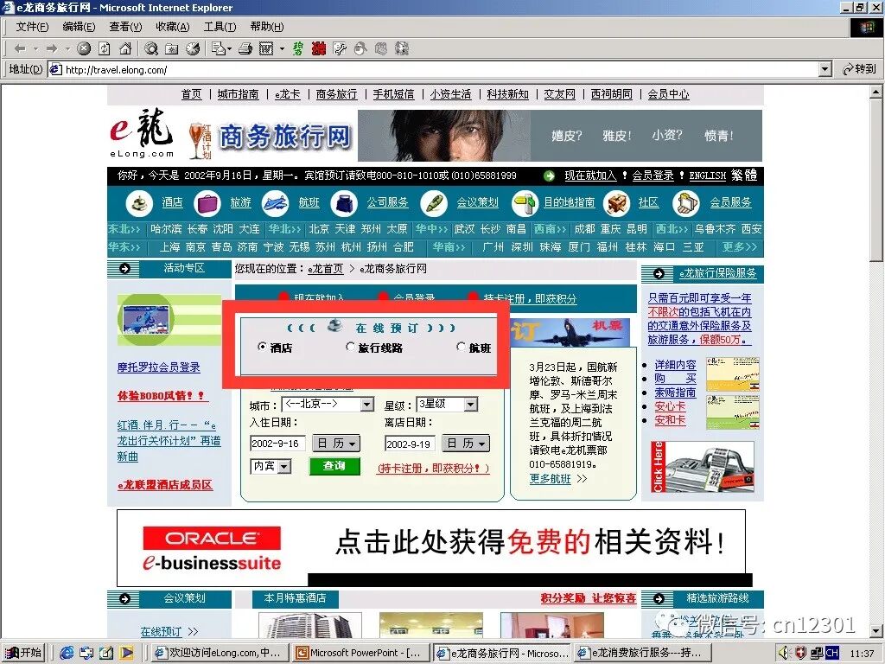Open the 收藏(A) menu
885x664 pixels.
tap(173, 27)
